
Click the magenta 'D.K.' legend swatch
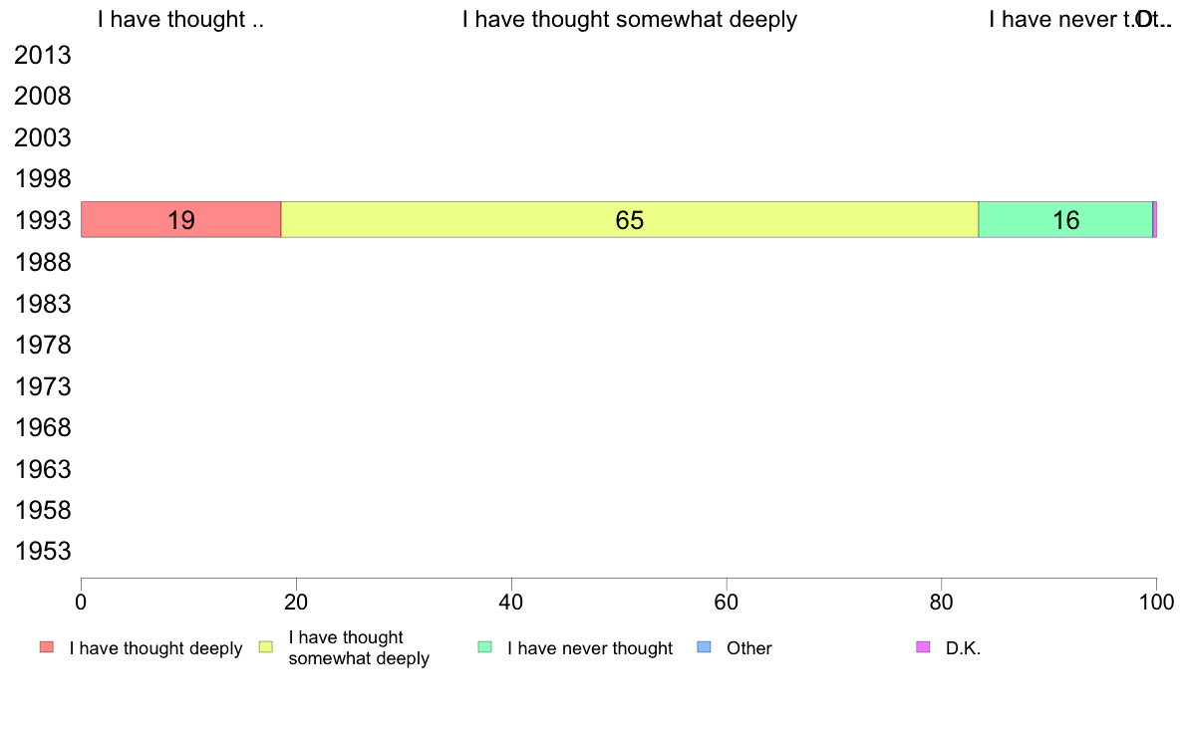click(x=923, y=647)
